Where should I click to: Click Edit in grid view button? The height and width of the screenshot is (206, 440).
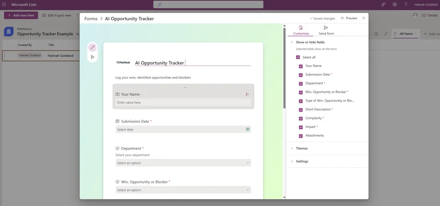57,15
